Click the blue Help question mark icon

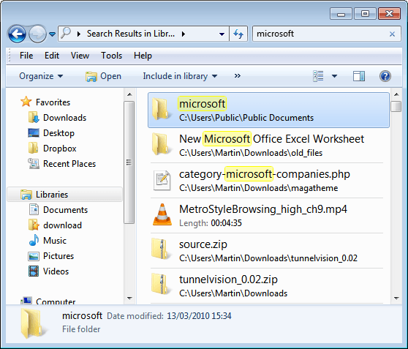(385, 76)
